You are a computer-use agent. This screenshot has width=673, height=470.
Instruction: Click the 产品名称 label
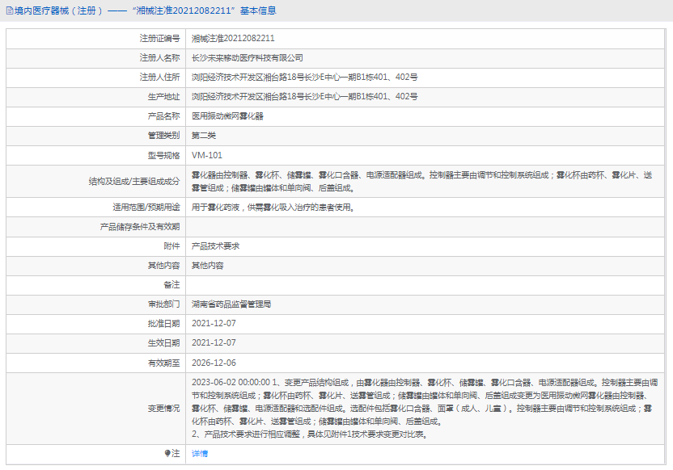pyautogui.click(x=164, y=116)
